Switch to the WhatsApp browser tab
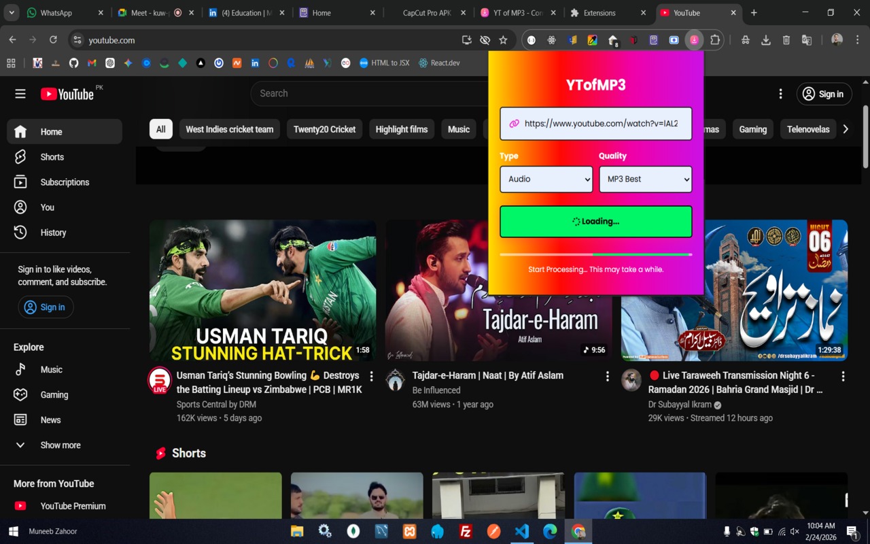The image size is (870, 544). tap(65, 12)
